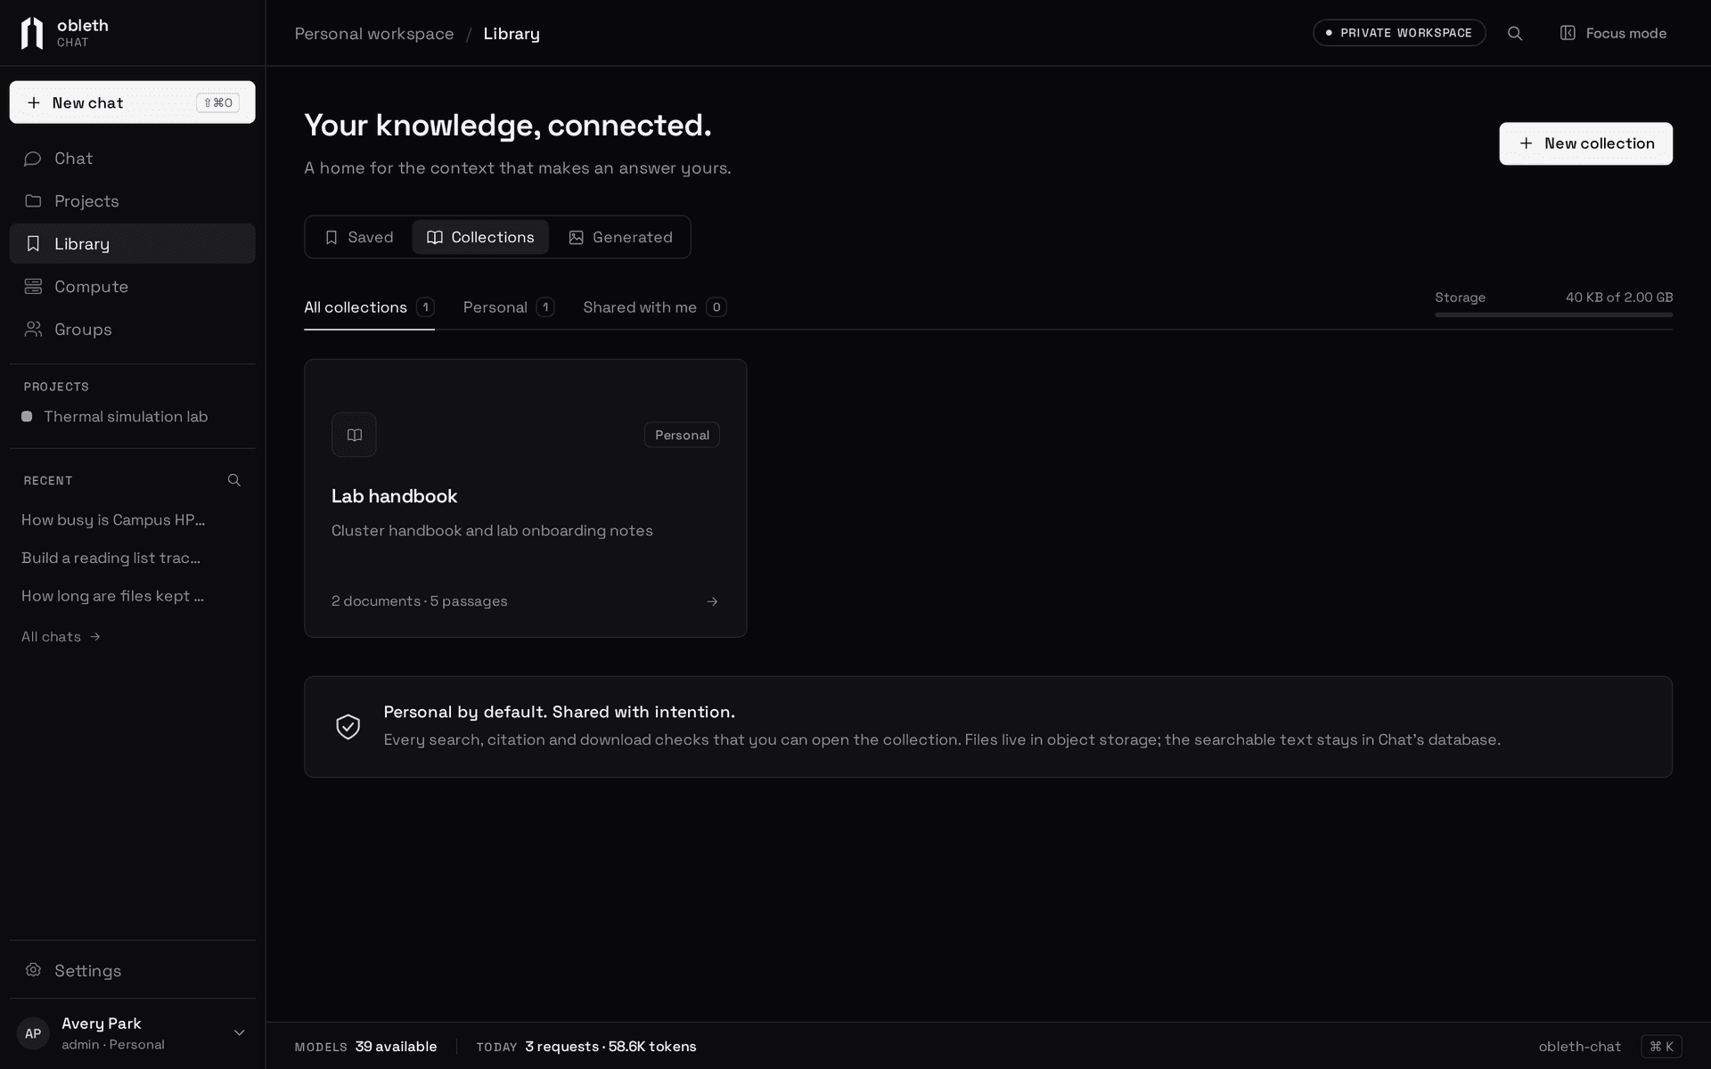Switch to the Generated tab
Image resolution: width=1711 pixels, height=1069 pixels.
pos(620,237)
